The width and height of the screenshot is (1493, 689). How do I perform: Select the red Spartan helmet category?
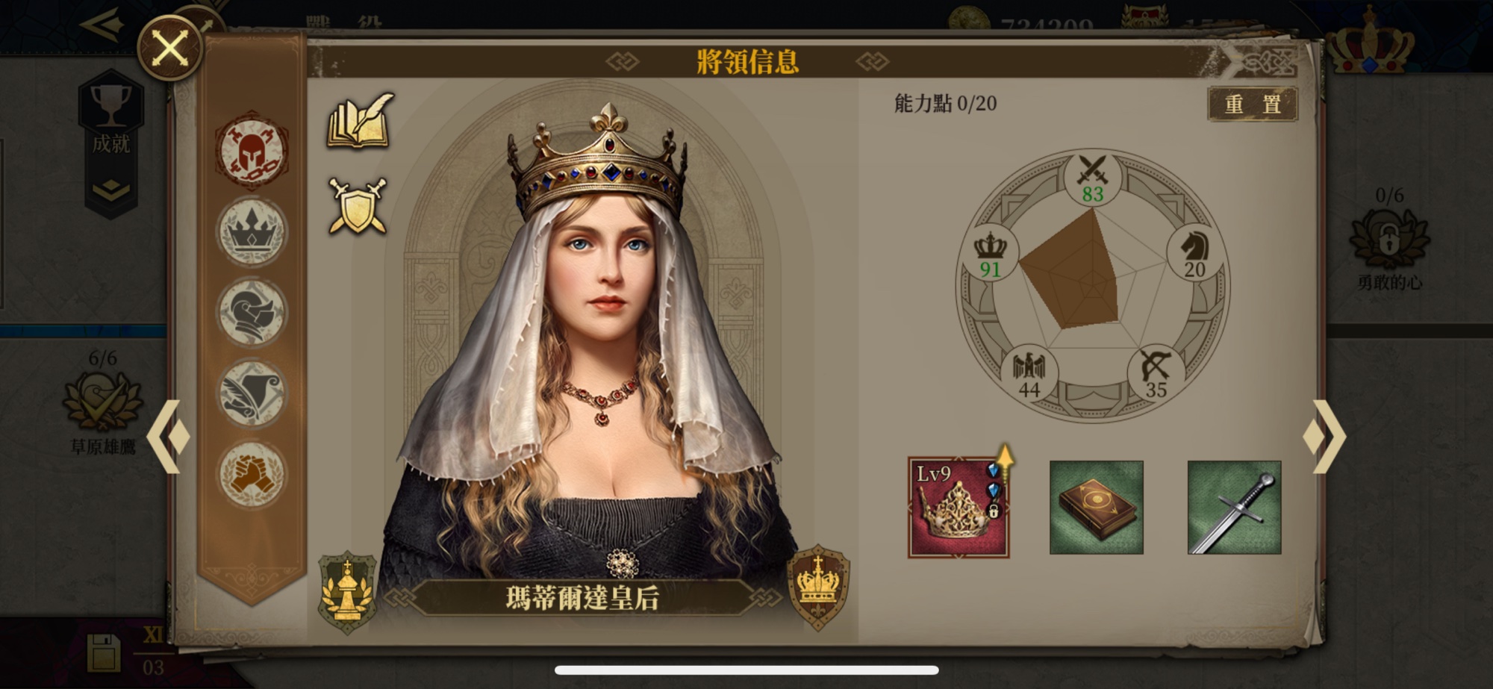(x=252, y=152)
